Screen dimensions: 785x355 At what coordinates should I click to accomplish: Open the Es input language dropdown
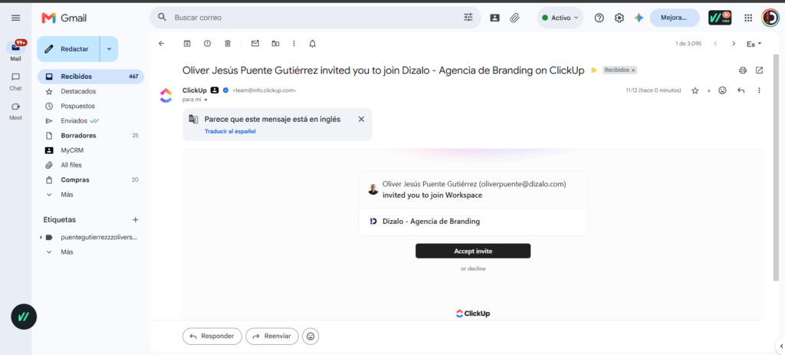click(x=754, y=44)
